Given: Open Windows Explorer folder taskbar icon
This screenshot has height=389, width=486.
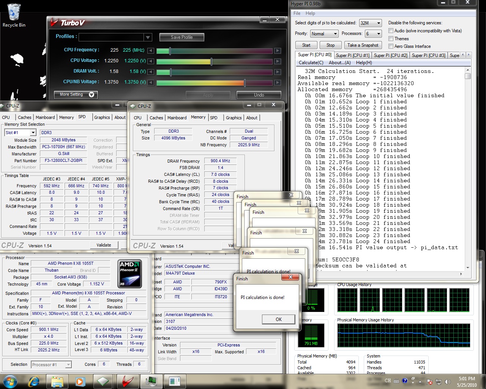Looking at the screenshot, I should [57, 381].
